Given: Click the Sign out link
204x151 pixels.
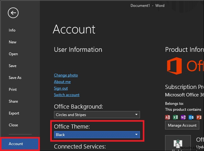Looking at the screenshot, I should point(61,88).
